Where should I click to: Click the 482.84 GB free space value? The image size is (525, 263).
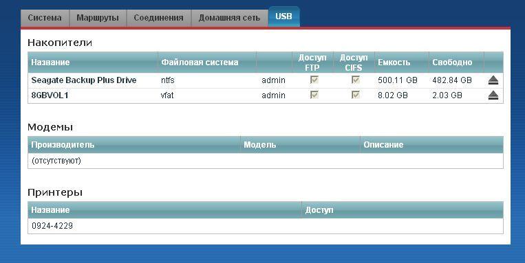coord(451,80)
